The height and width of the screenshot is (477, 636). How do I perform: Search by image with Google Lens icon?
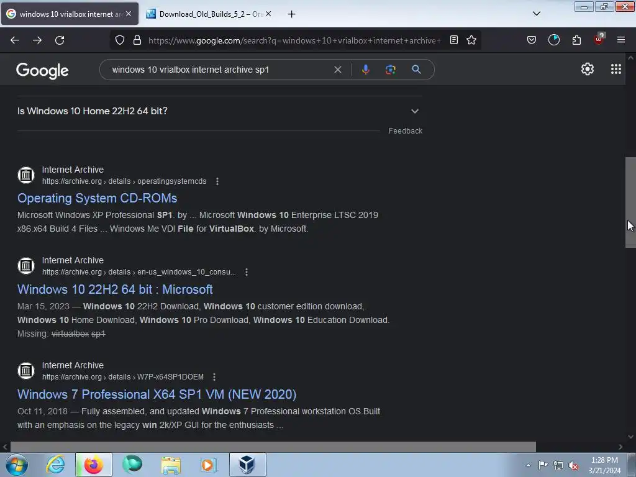[391, 70]
